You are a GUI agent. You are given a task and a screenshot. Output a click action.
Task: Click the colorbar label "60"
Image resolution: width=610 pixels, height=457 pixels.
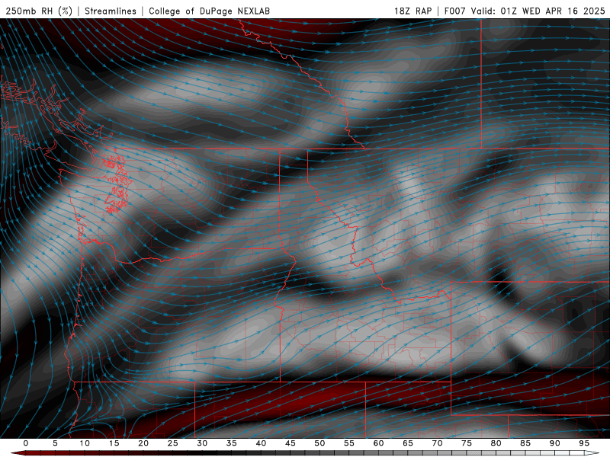378,443
